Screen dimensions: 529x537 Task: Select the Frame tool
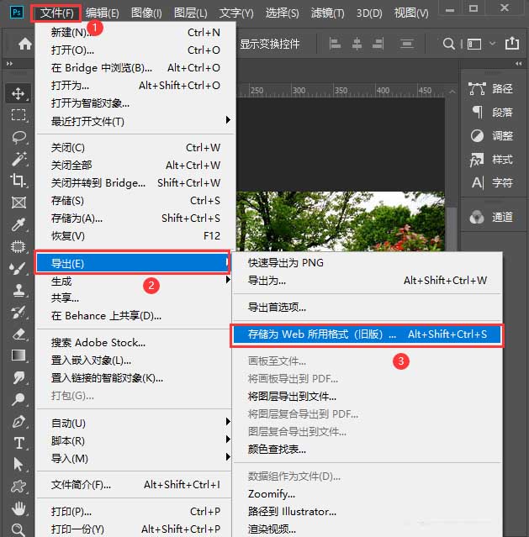coord(18,203)
